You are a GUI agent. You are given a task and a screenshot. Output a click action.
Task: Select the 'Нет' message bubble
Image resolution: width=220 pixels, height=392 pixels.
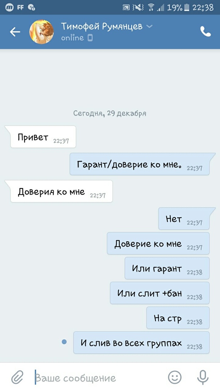[x=184, y=219]
